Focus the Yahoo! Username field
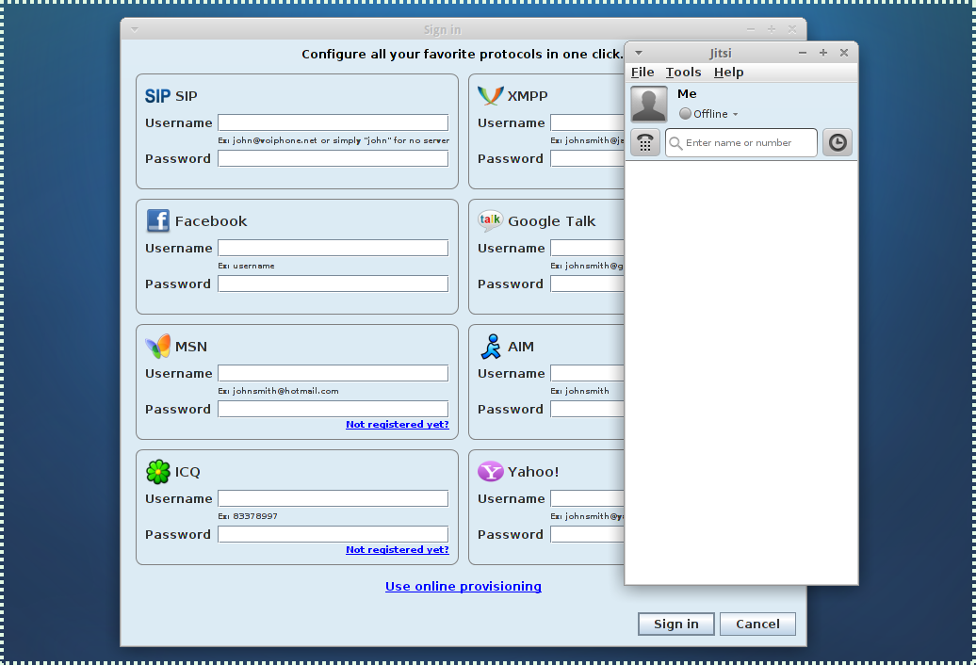The image size is (976, 665). tap(587, 498)
